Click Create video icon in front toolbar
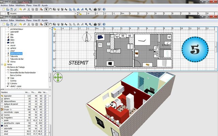Image resolution: width=218 pixels, height=136 pixels. 99,24
